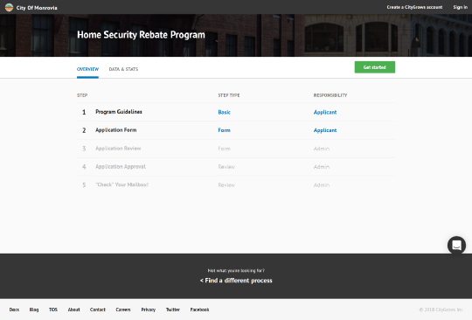Click Review type in Application Approval row
Screen dimensions: 472x320
(x=226, y=167)
